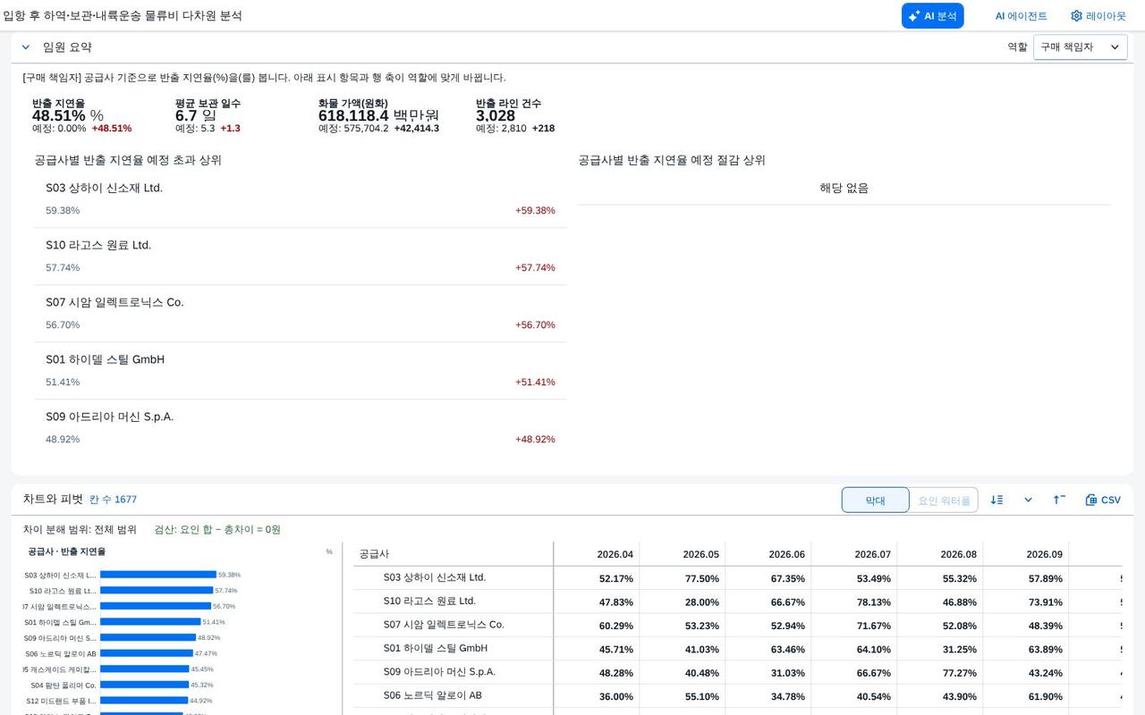Select the 요인 워터폴 toggle
Viewport: 1145px width, 715px height.
click(x=944, y=500)
